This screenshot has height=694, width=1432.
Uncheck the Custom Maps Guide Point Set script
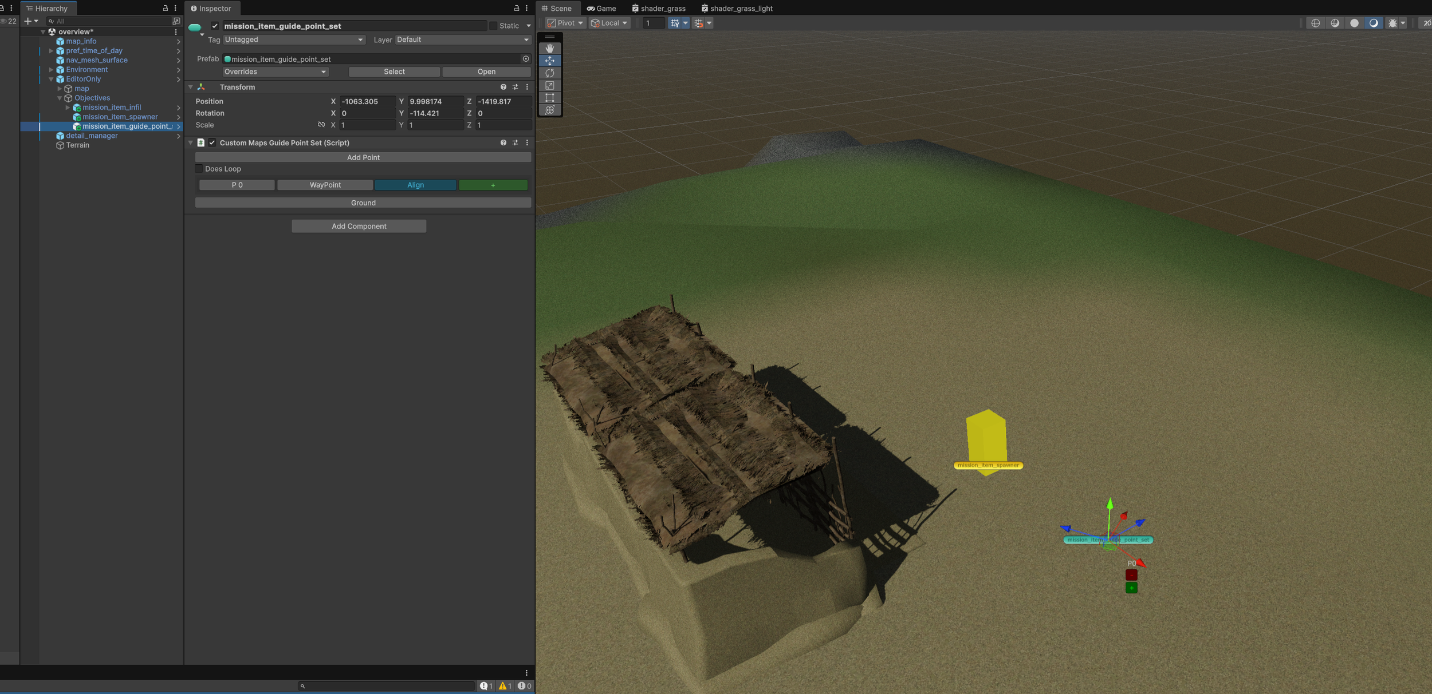pyautogui.click(x=213, y=142)
